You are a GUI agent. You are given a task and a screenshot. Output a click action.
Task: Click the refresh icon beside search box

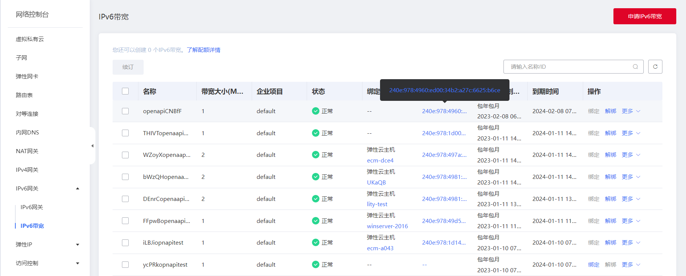(x=655, y=67)
